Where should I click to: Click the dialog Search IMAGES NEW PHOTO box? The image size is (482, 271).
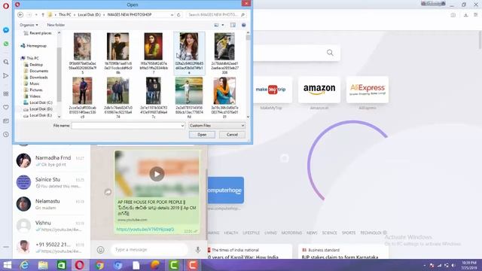click(216, 15)
